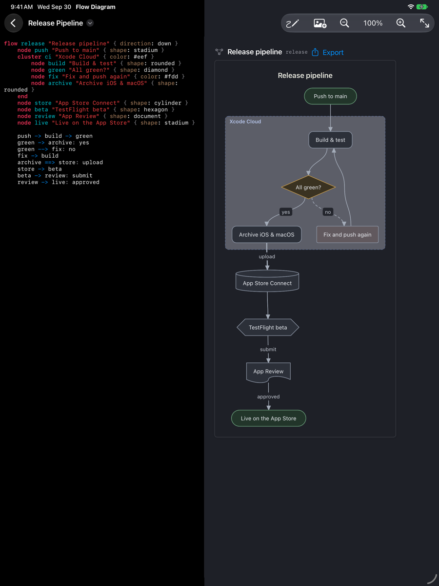Zoom out with the minus magnifier
The width and height of the screenshot is (439, 586).
344,23
